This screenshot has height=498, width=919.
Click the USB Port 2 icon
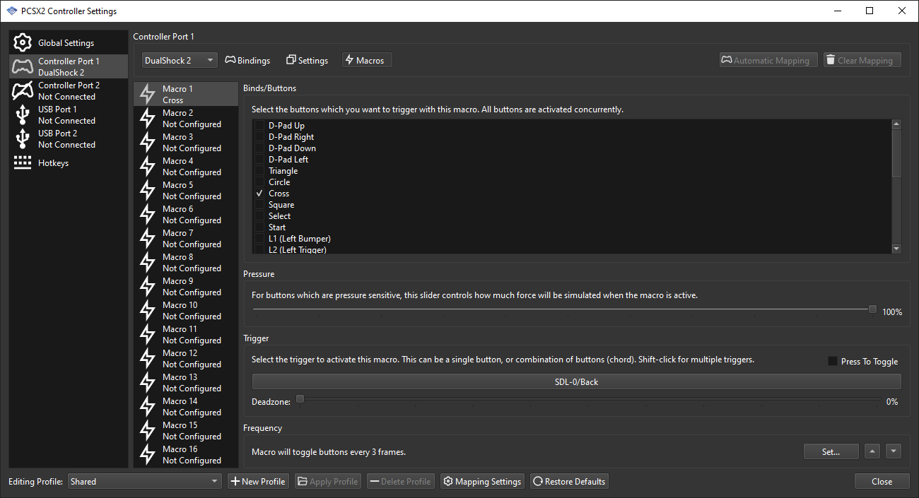22,138
